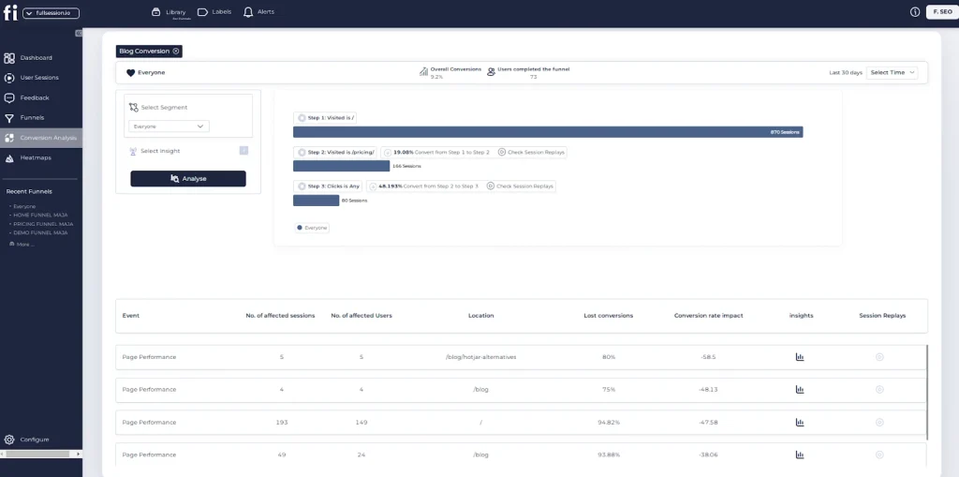Select the Step 1 Visited radio
The height and width of the screenshot is (477, 959).
(x=302, y=117)
